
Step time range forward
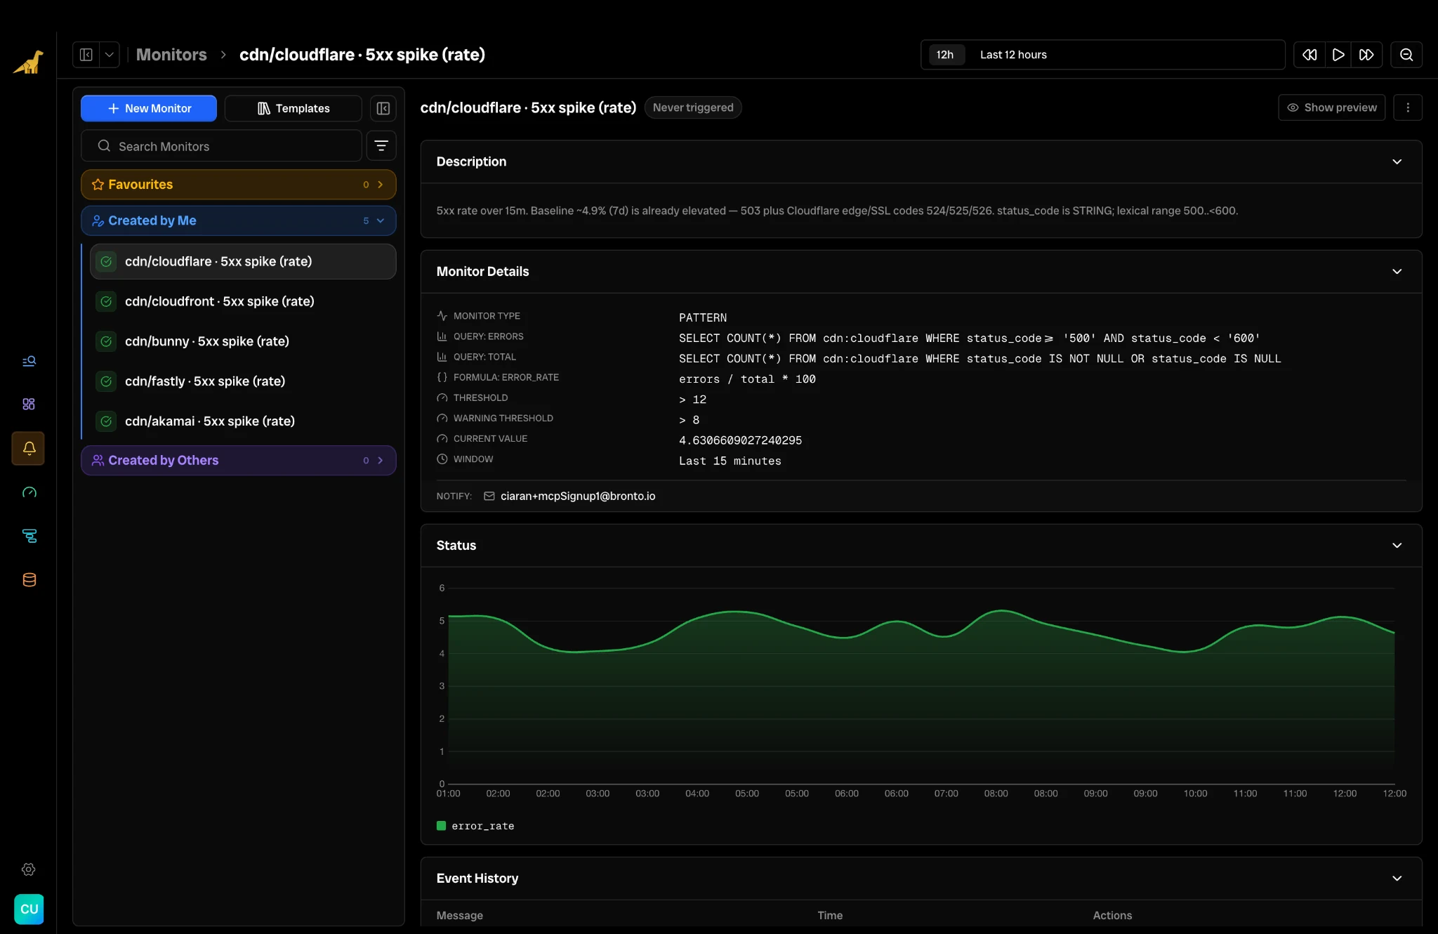click(x=1367, y=55)
